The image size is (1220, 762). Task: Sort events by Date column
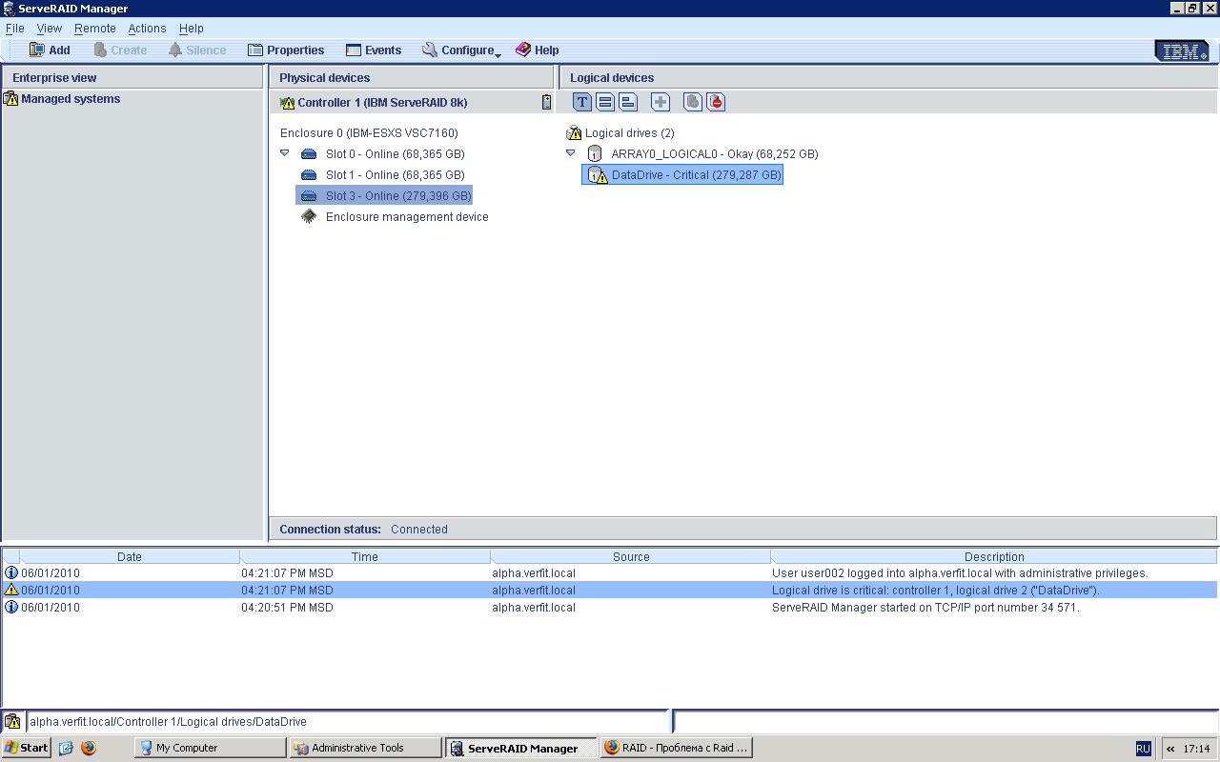(x=130, y=557)
